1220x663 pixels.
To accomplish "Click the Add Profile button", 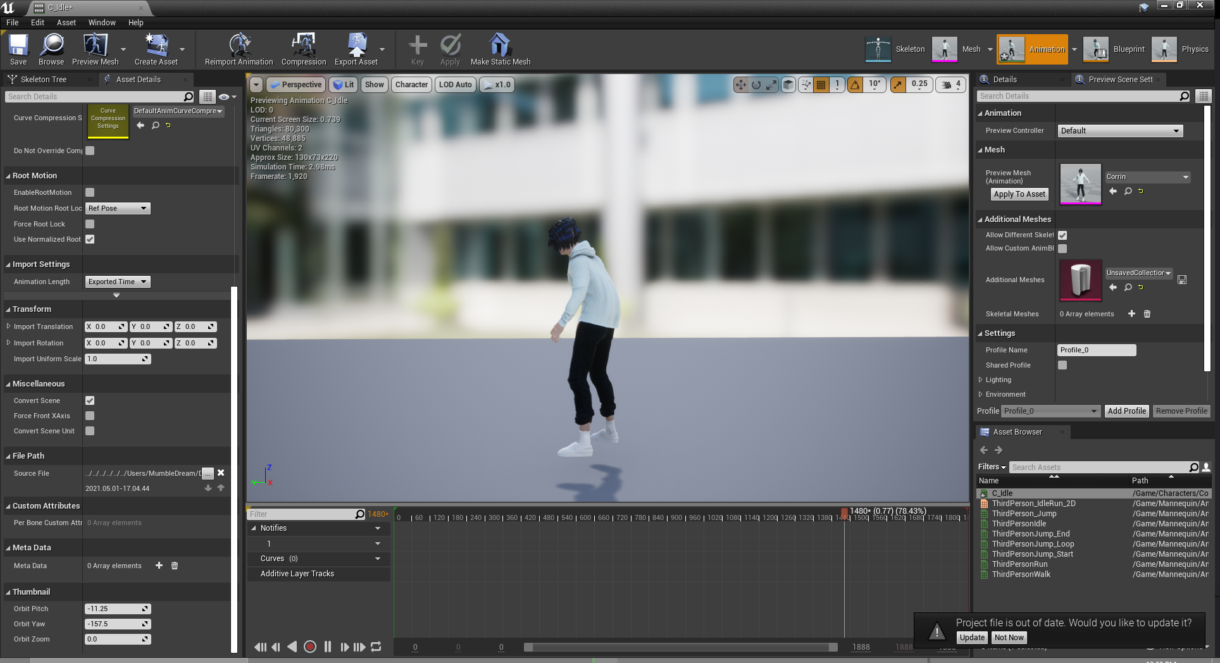I will (x=1126, y=411).
